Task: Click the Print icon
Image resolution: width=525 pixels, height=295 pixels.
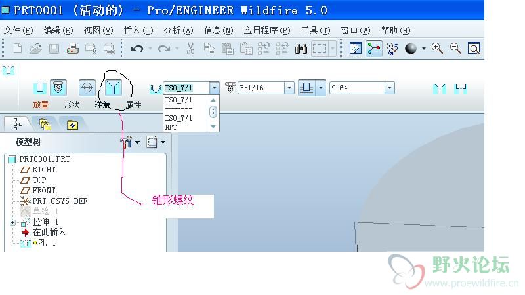Action: point(72,49)
